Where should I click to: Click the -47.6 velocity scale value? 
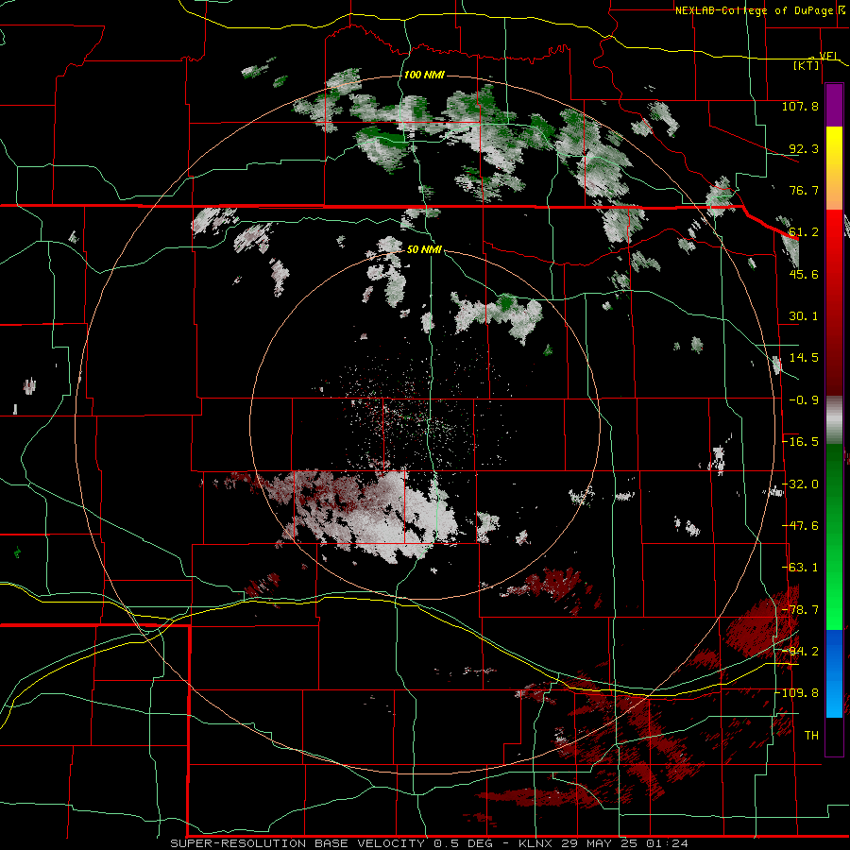click(x=800, y=526)
